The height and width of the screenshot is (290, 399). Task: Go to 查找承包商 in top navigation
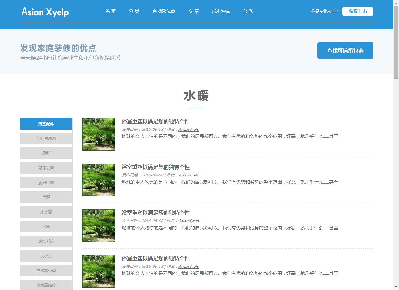coord(164,11)
